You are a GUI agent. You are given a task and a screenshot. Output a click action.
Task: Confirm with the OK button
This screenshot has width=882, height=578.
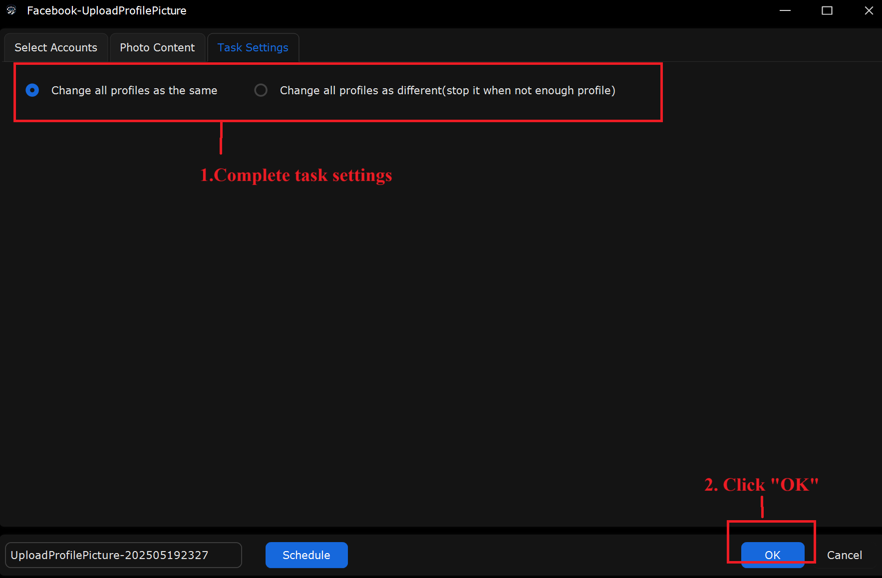point(772,555)
